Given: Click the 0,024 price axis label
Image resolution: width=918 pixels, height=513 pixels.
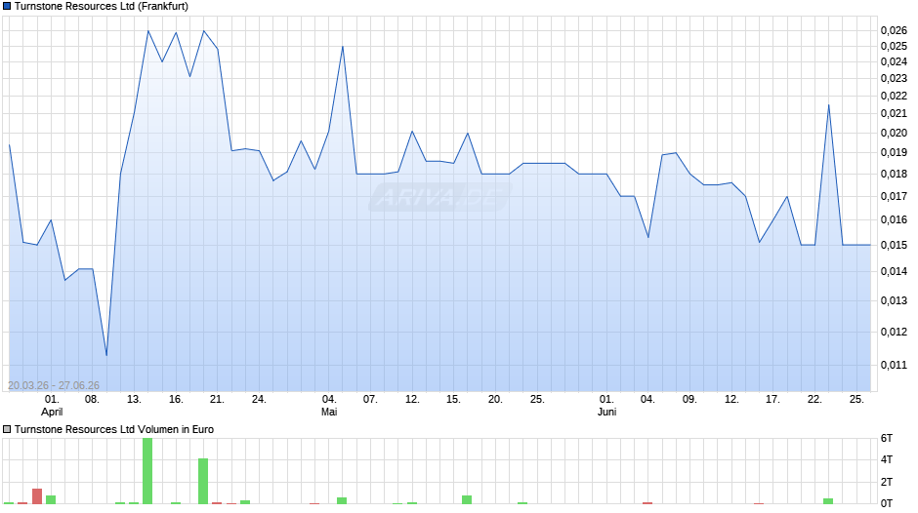Looking at the screenshot, I should 894,62.
